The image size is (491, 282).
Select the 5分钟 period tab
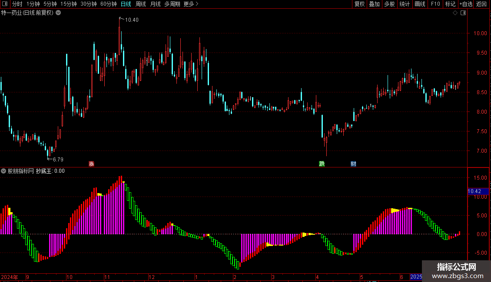coord(50,4)
